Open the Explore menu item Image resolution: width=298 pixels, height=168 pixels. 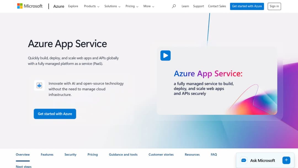pyautogui.click(x=73, y=6)
